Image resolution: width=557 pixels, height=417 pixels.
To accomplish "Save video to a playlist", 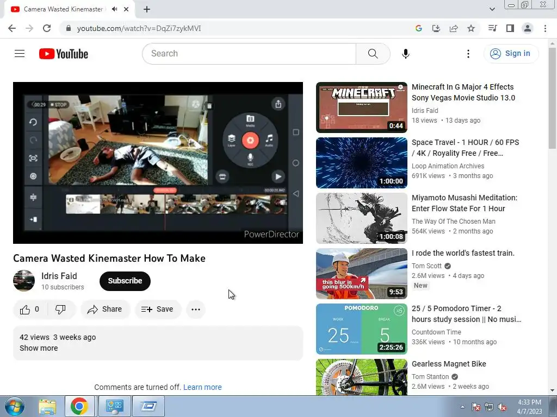I will click(x=157, y=309).
